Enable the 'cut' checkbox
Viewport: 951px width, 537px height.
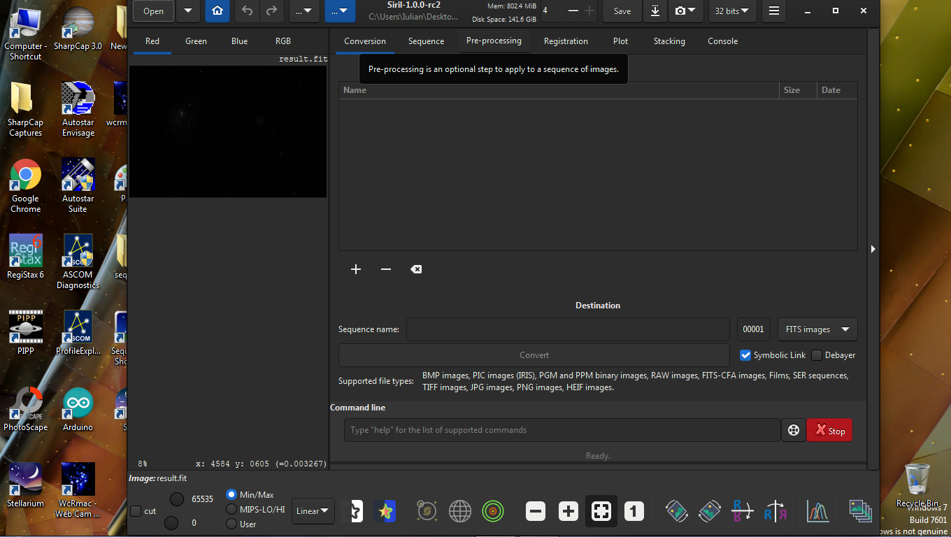click(x=136, y=511)
